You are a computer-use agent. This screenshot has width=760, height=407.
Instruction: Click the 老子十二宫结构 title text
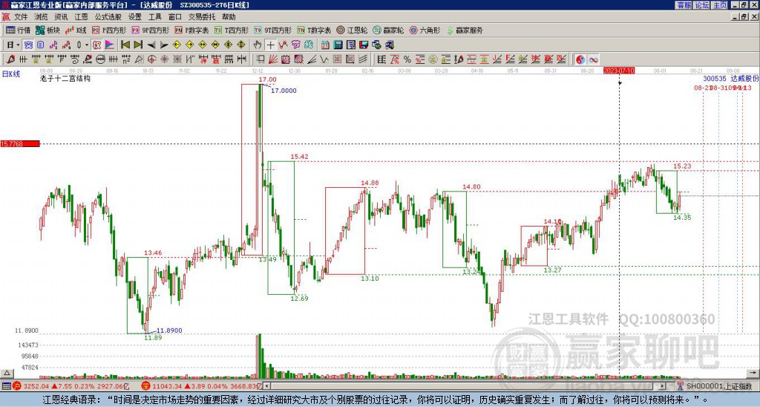65,78
